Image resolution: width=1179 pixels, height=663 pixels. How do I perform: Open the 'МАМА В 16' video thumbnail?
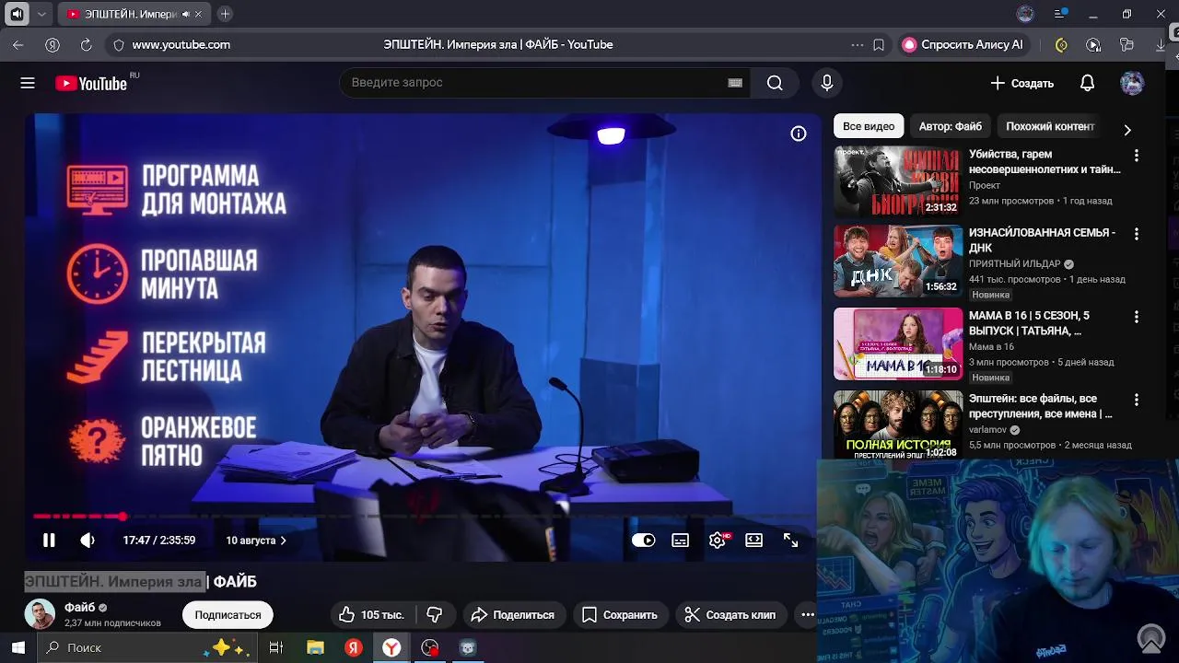click(x=898, y=344)
